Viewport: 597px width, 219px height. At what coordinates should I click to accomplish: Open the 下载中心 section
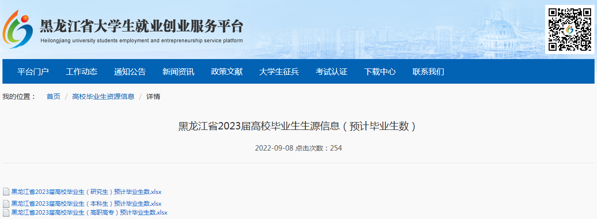click(x=379, y=72)
